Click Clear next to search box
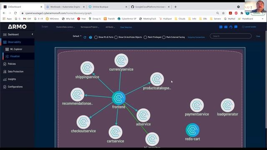This screenshot has height=150, width=267. pos(258,36)
